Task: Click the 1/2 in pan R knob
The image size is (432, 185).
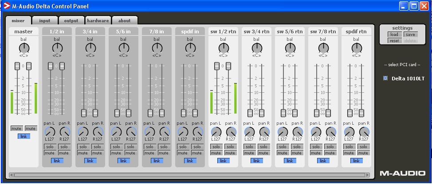Action: click(65, 132)
